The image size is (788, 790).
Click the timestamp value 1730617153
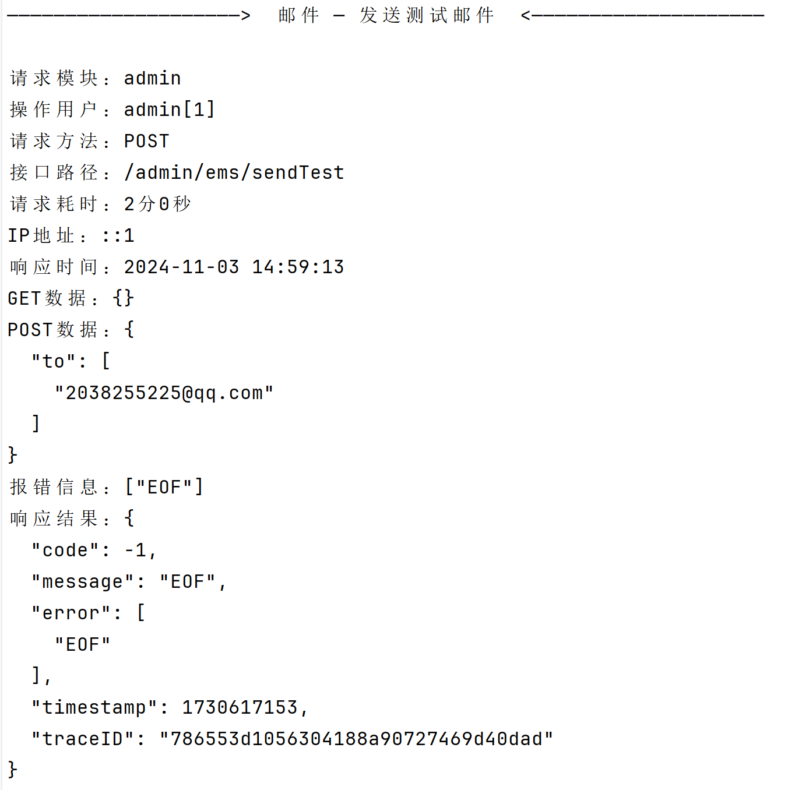click(240, 707)
